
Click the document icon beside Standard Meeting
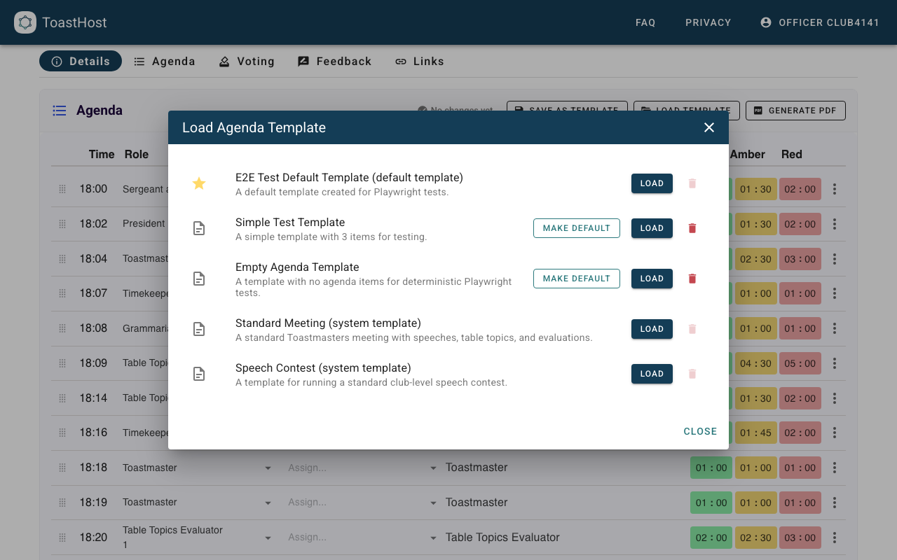199,329
